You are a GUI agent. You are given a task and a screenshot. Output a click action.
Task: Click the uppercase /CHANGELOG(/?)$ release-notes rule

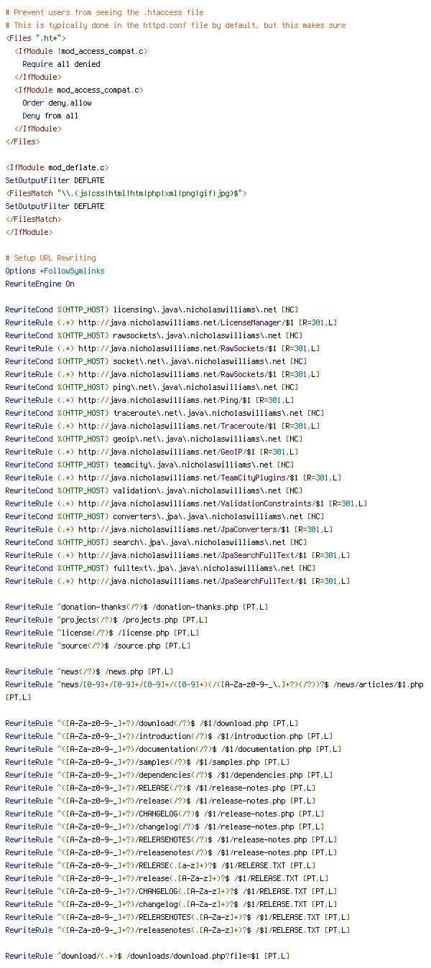[x=164, y=814]
